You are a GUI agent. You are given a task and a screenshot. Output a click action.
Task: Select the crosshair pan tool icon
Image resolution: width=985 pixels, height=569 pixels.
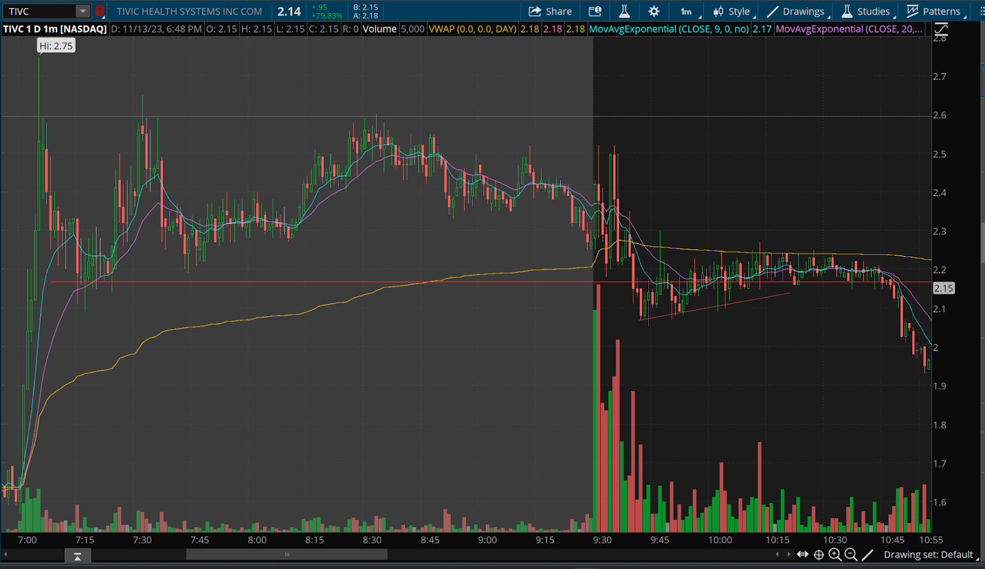(819, 555)
